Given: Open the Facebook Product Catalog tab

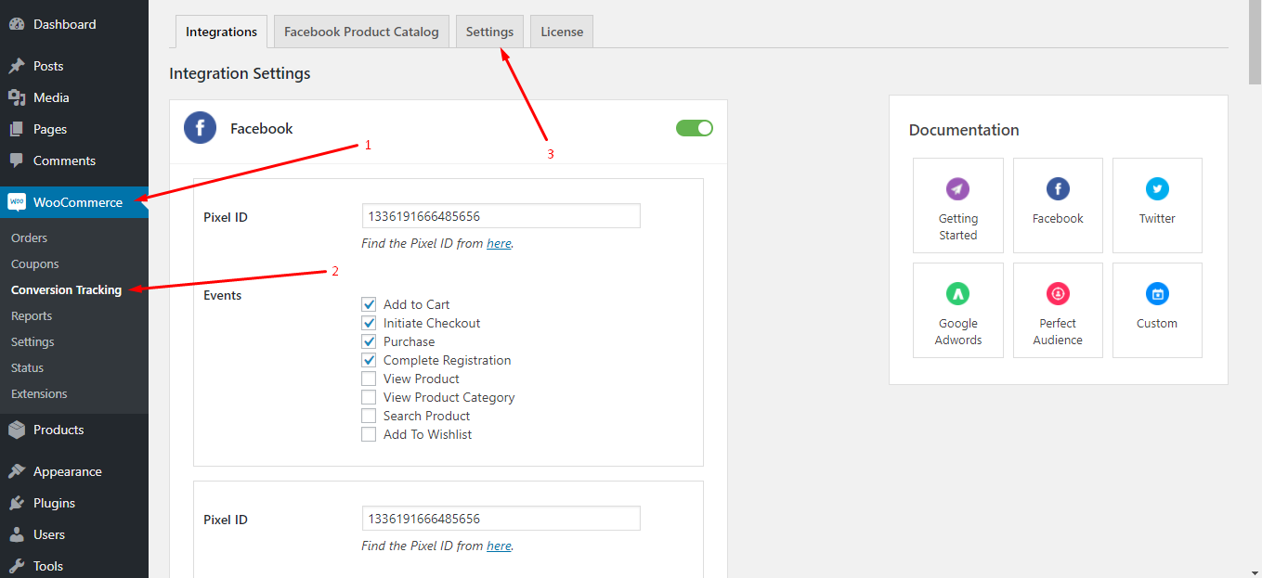Looking at the screenshot, I should point(361,32).
